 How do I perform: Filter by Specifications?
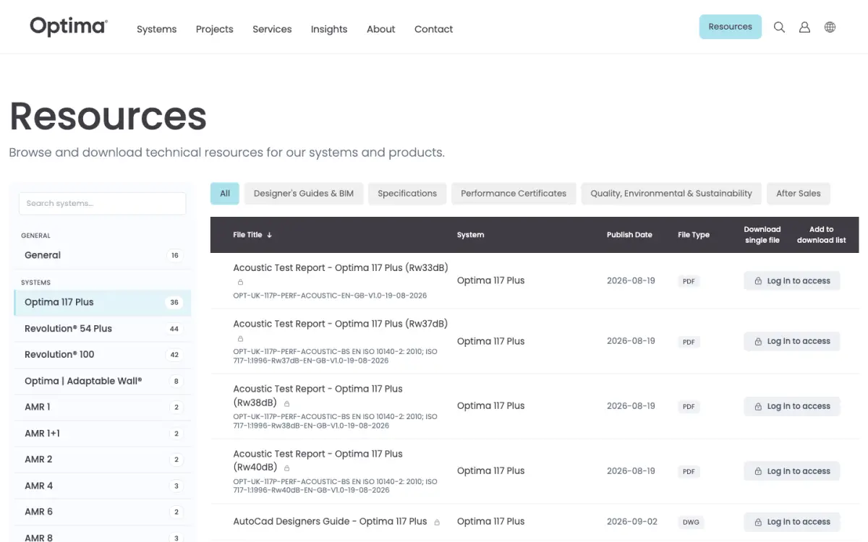pos(407,194)
